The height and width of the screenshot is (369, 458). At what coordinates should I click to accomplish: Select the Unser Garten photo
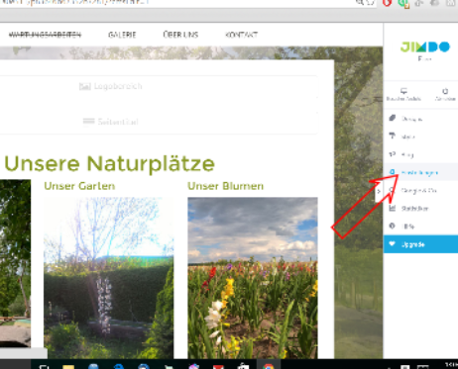point(109,278)
